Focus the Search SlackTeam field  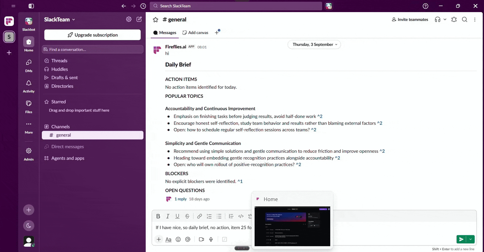(x=236, y=6)
